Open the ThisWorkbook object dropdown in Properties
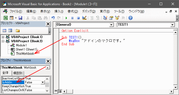 click(x=48, y=68)
